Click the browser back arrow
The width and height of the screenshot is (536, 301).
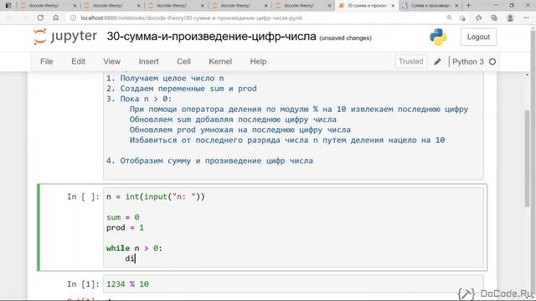[x=10, y=18]
